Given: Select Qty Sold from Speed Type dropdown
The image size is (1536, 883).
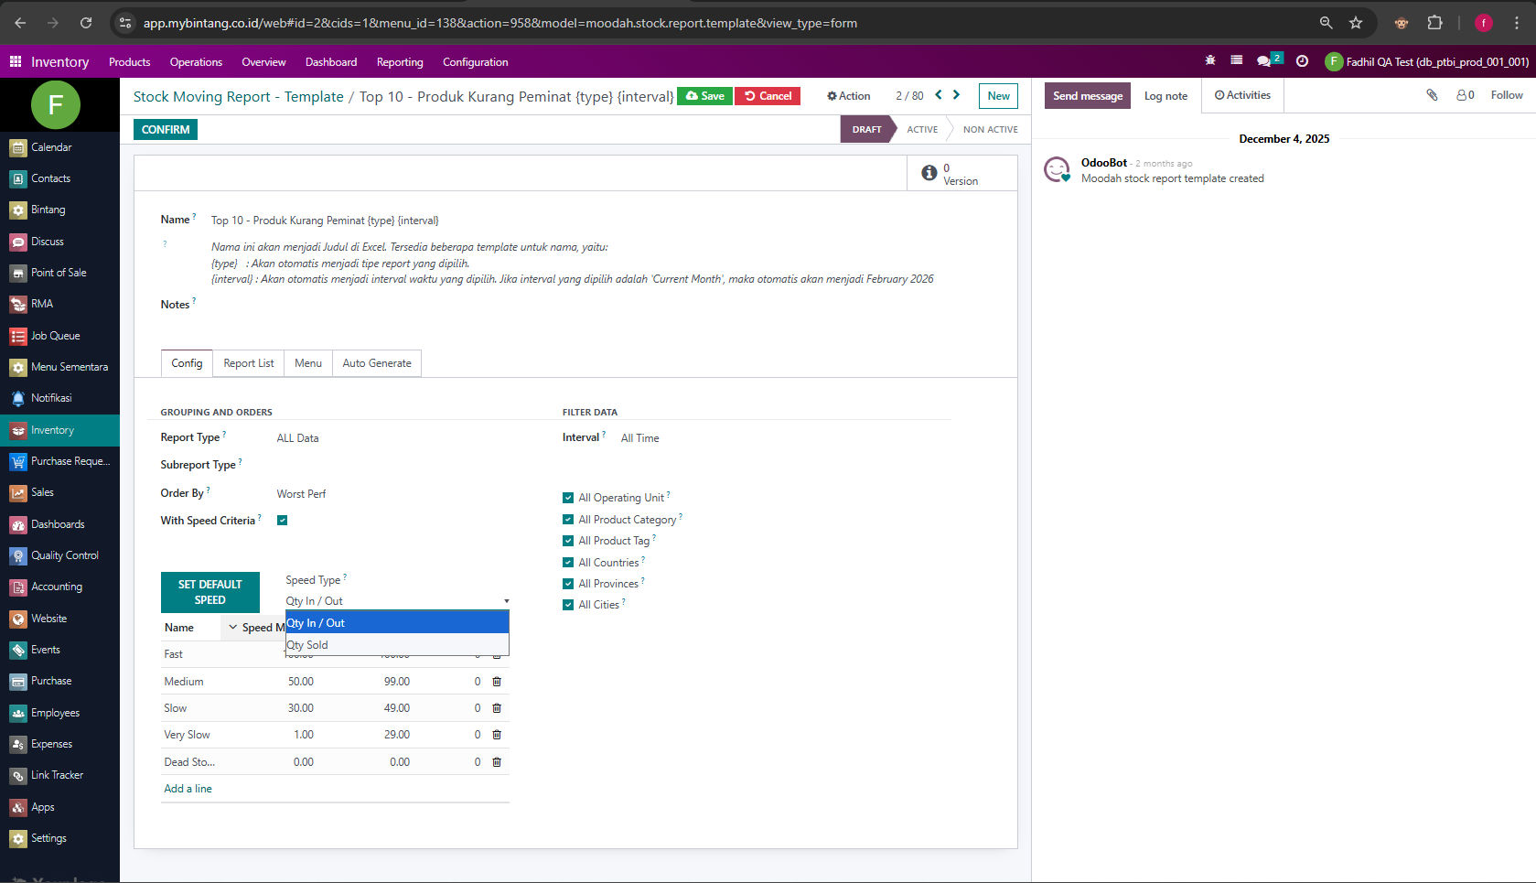Looking at the screenshot, I should point(307,645).
